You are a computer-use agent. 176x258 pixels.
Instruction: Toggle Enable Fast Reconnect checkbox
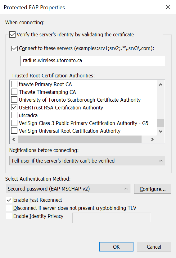coord(9,200)
